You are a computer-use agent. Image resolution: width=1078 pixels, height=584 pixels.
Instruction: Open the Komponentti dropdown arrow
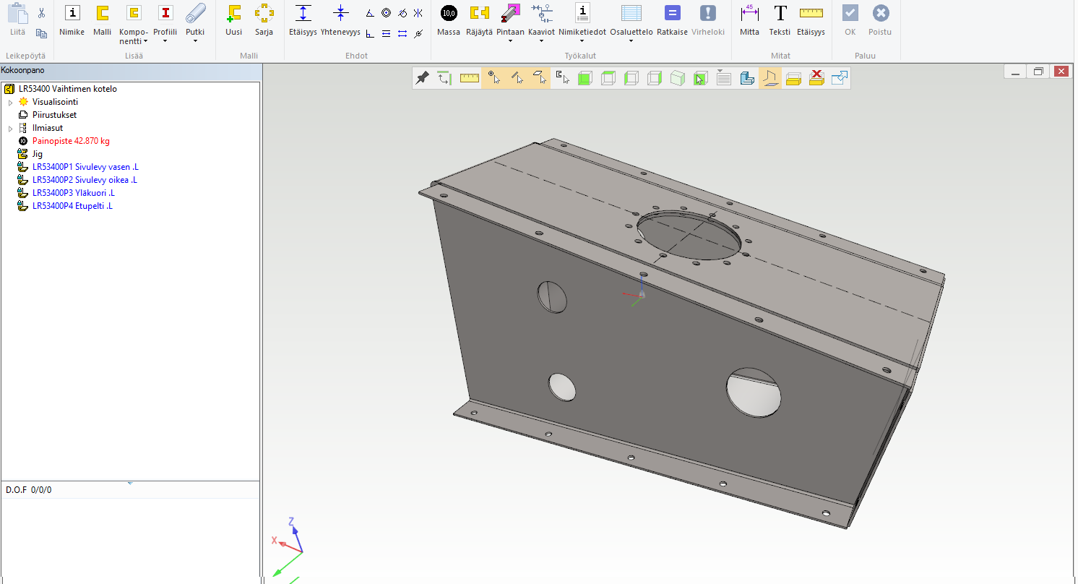pyautogui.click(x=145, y=42)
